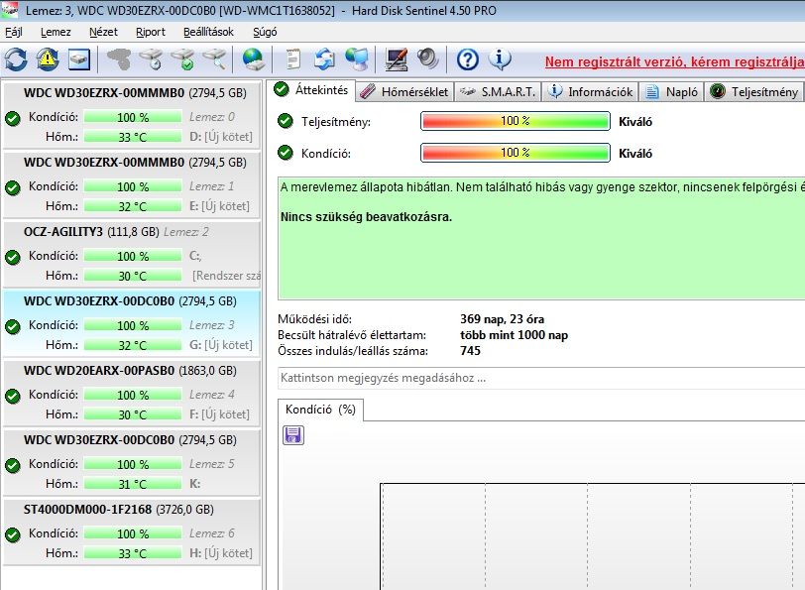Select disk WDC WD30EZRX-00DC0B0 Lemez 3

(x=132, y=323)
